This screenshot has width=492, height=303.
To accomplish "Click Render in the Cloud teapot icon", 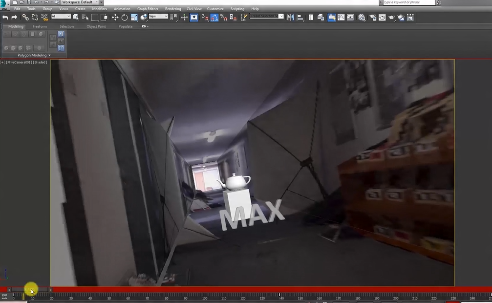I will point(401,17).
